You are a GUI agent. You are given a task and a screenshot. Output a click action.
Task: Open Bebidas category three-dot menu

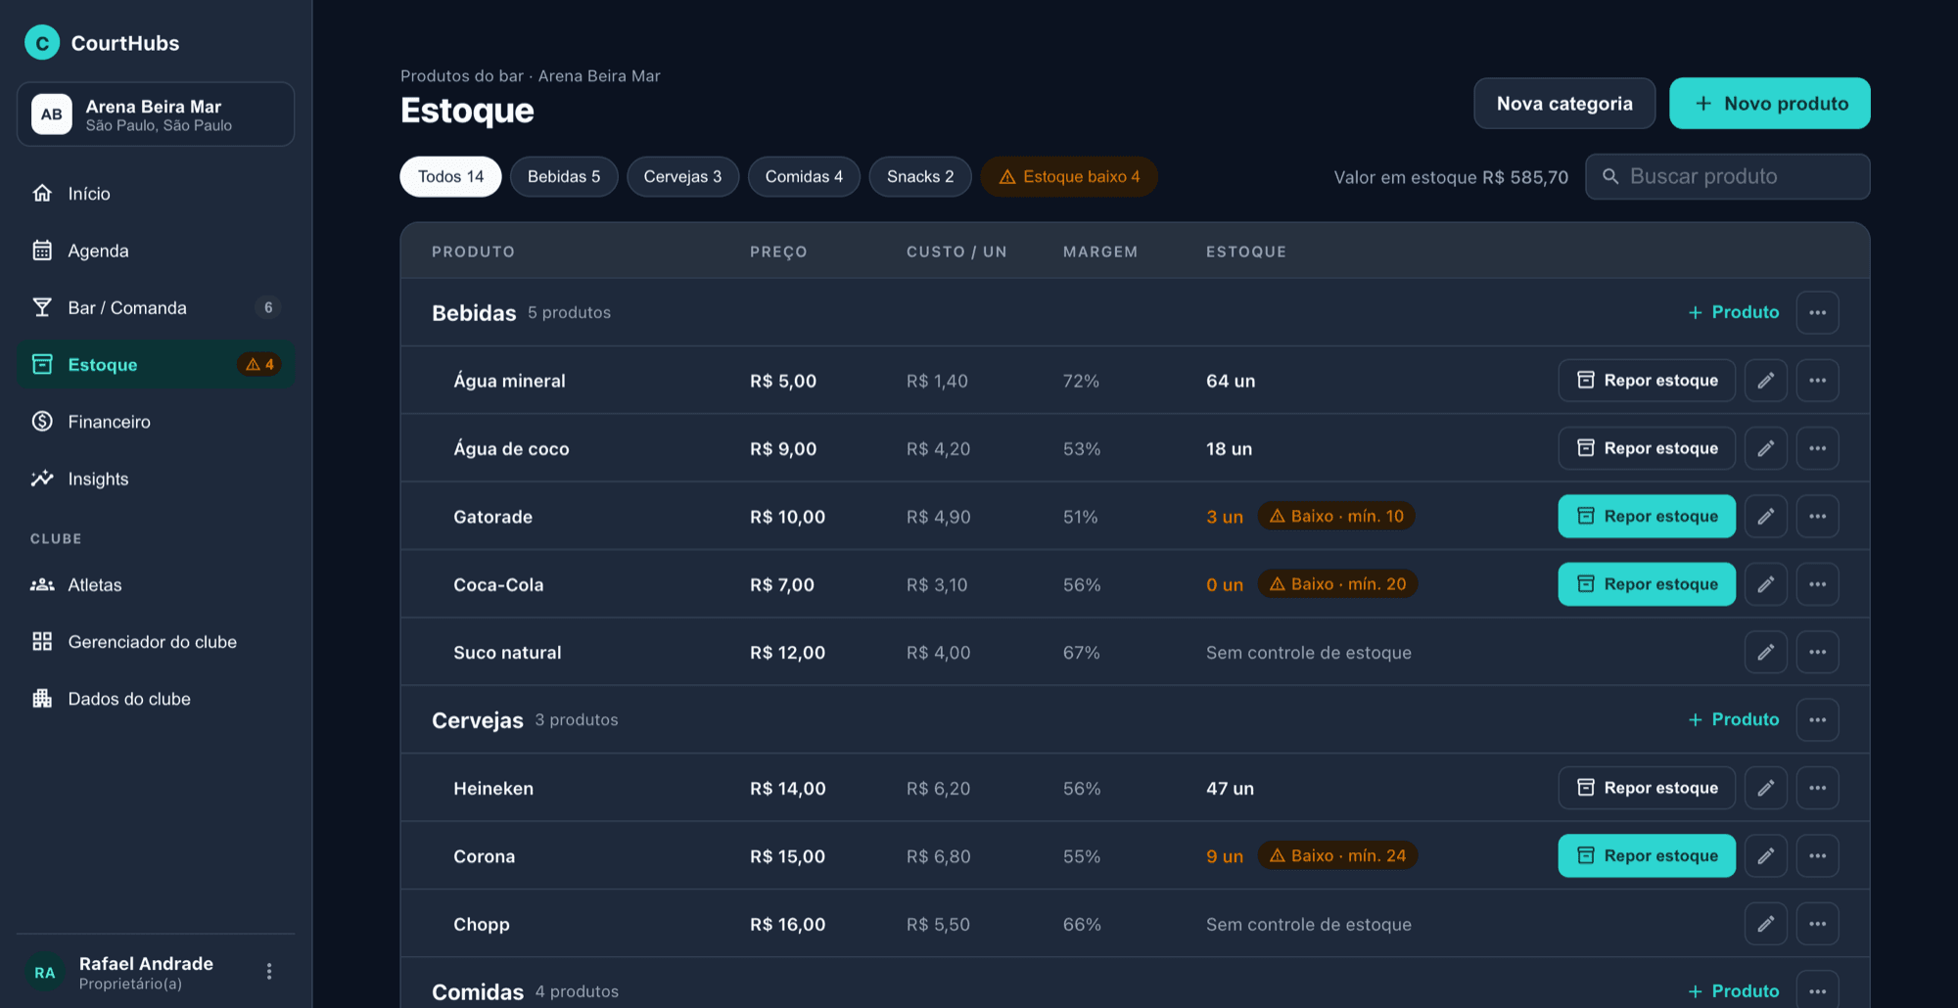[x=1817, y=312]
